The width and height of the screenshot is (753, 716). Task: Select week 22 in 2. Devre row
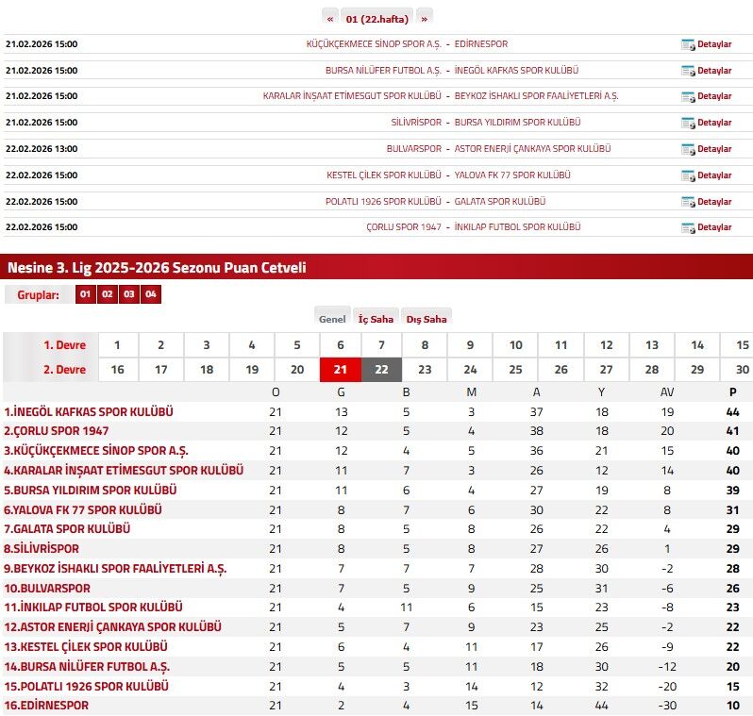(382, 369)
